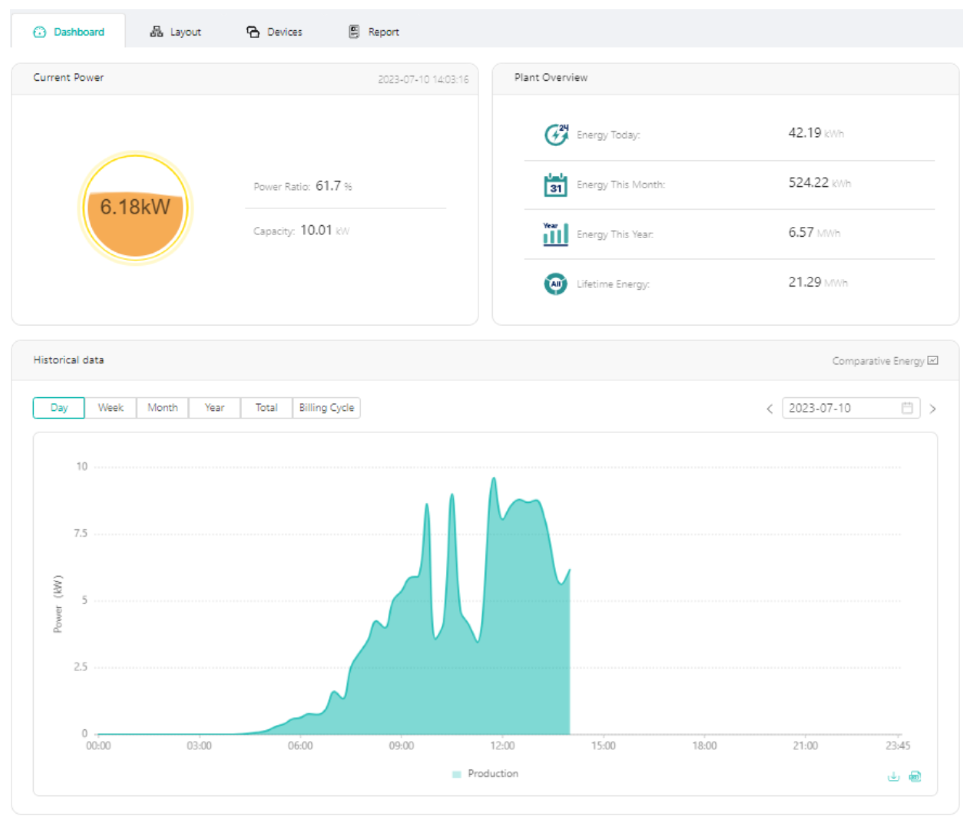Click the Comparative Energy chart icon
Viewport: 973px width, 824px height.
click(x=933, y=360)
